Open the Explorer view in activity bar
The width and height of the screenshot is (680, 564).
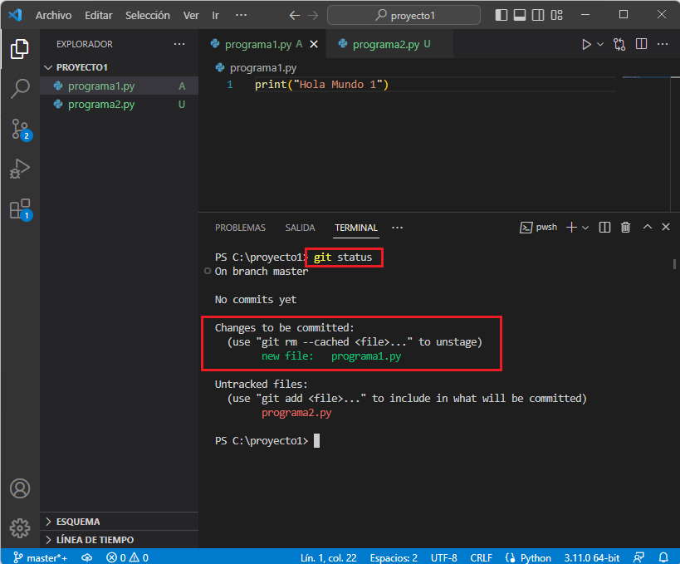(x=20, y=49)
